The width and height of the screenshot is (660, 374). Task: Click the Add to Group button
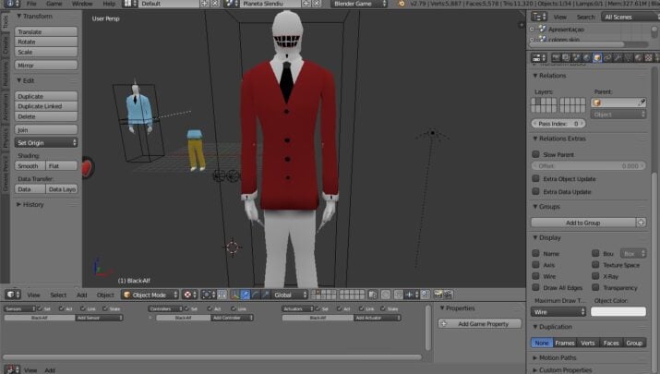[x=582, y=223]
